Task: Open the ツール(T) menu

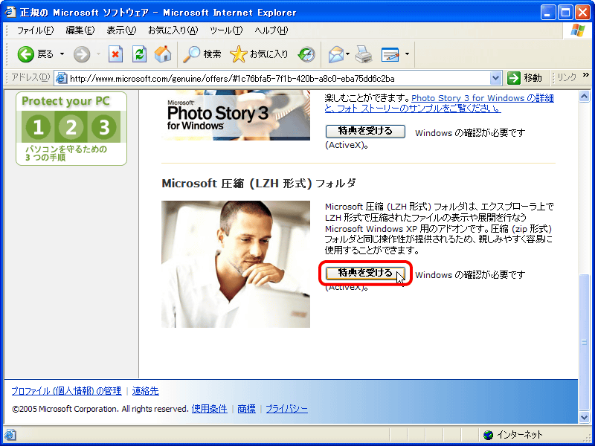Action: click(226, 30)
